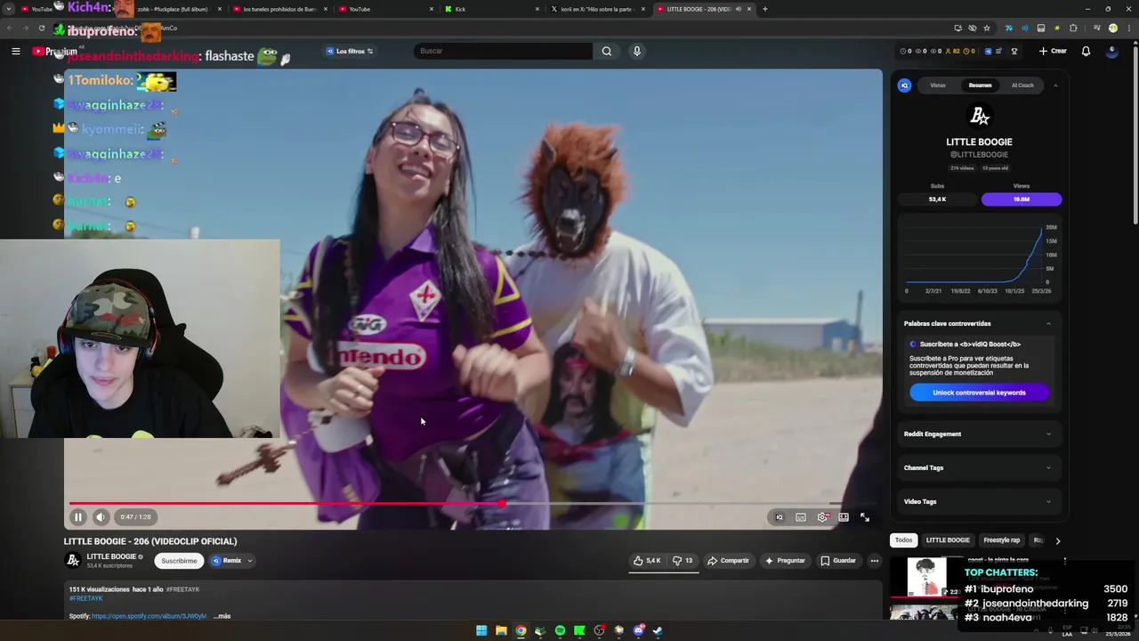
Task: Click the Compartir share button
Action: pyautogui.click(x=728, y=561)
